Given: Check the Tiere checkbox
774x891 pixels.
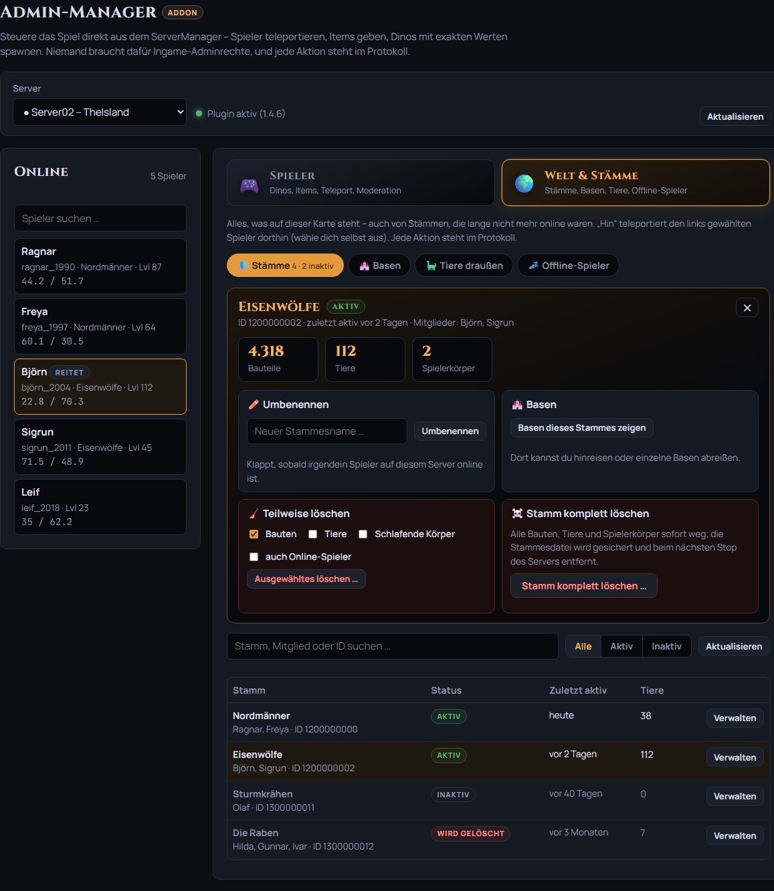Looking at the screenshot, I should (x=312, y=534).
